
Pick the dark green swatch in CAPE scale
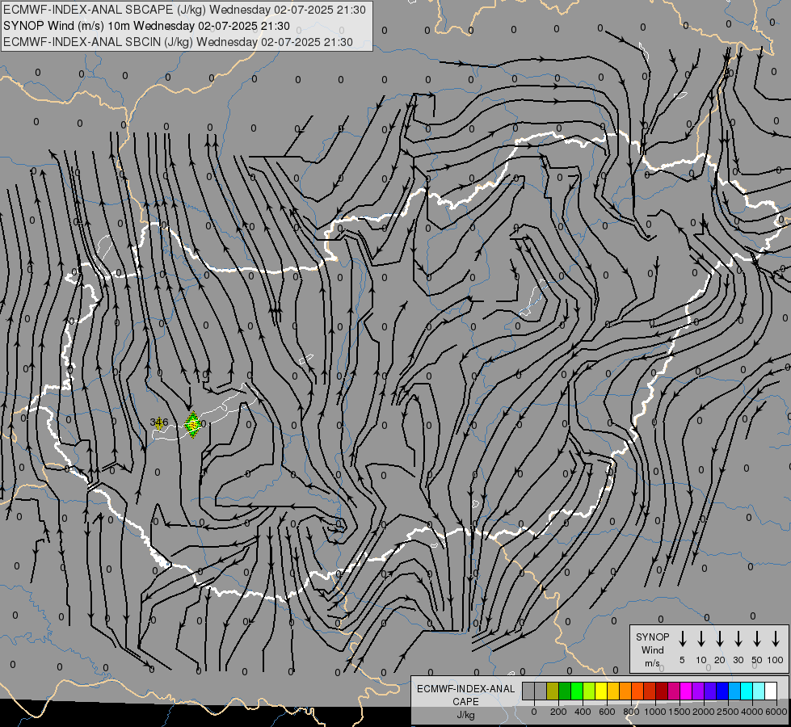click(x=565, y=691)
